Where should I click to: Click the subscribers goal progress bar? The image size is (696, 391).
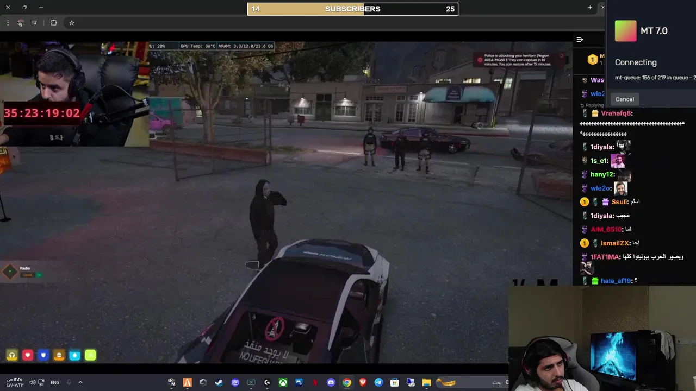tap(353, 9)
